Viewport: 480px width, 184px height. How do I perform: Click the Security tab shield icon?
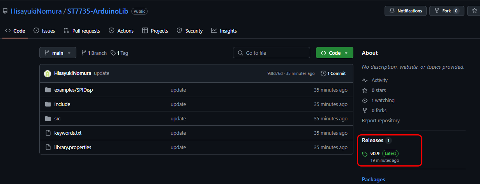tap(180, 31)
